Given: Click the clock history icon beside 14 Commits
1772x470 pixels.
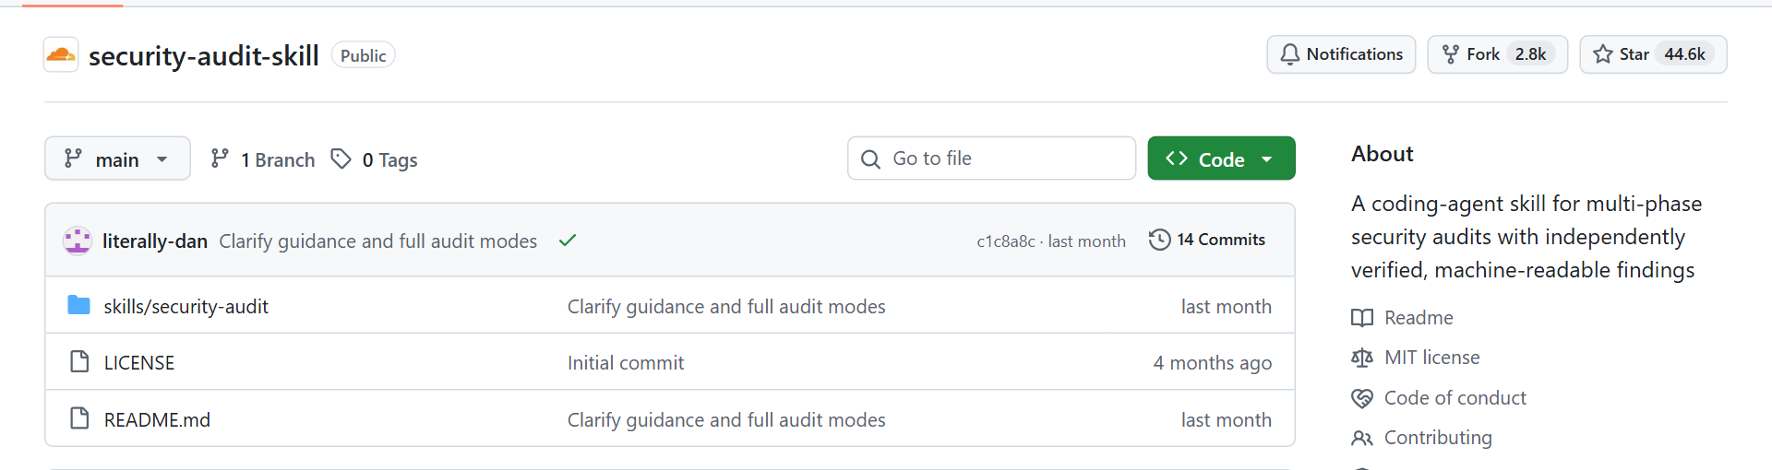Looking at the screenshot, I should [x=1160, y=240].
